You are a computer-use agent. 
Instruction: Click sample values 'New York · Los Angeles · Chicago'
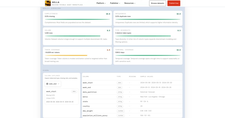pos(152,97)
